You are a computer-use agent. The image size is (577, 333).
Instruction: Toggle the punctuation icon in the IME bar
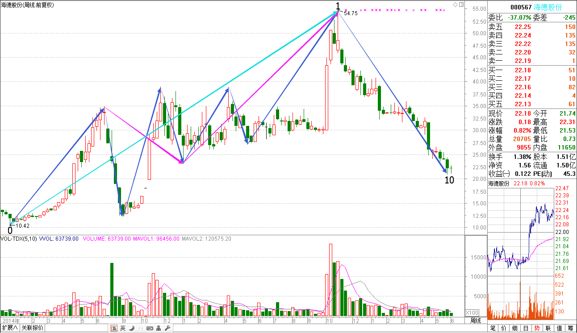[x=140, y=329]
